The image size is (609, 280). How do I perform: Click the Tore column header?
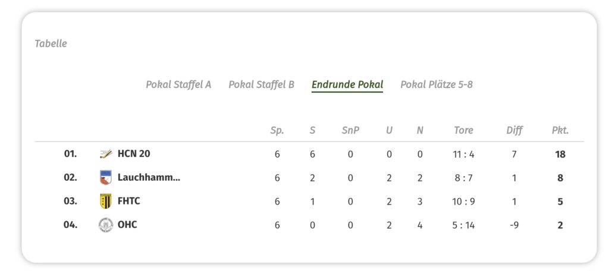pos(463,130)
